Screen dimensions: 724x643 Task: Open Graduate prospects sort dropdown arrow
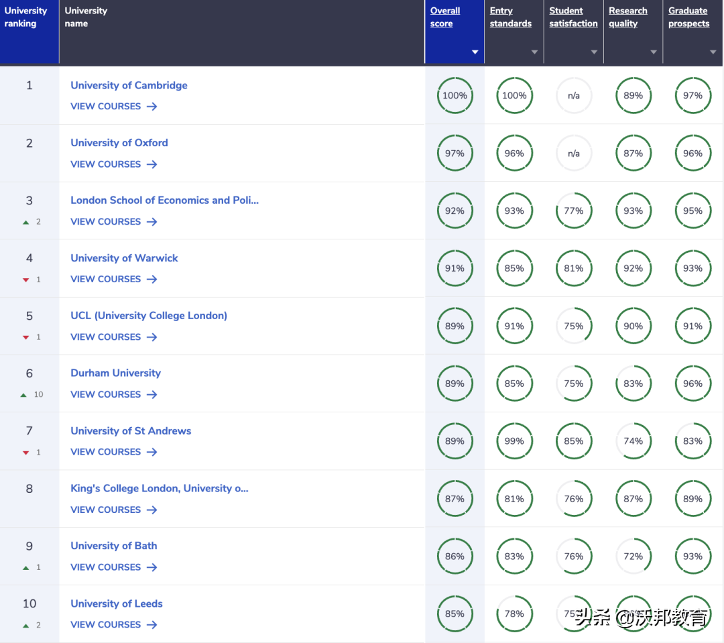[x=713, y=52]
